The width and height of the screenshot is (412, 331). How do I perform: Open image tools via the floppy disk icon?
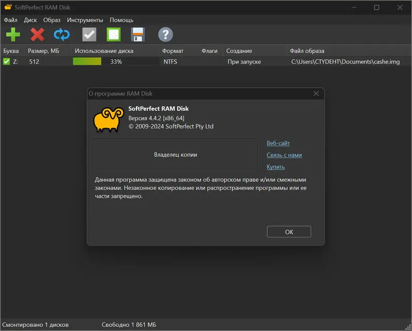pos(137,34)
